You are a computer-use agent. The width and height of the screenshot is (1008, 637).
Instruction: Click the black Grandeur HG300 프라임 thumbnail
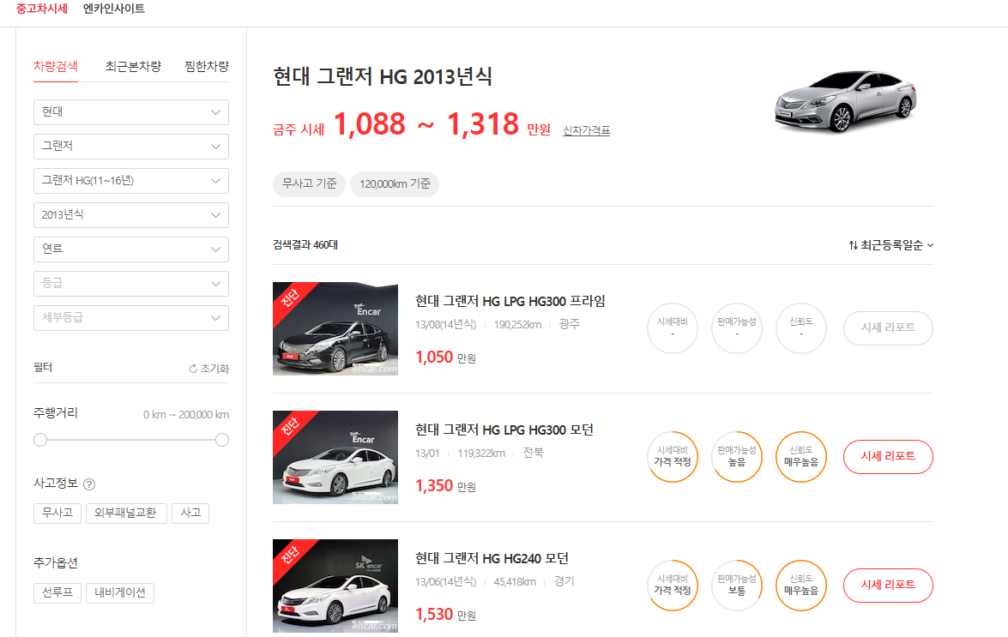tap(335, 328)
